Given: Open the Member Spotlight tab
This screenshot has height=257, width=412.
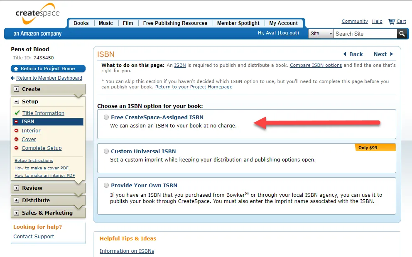Looking at the screenshot, I should coord(238,23).
